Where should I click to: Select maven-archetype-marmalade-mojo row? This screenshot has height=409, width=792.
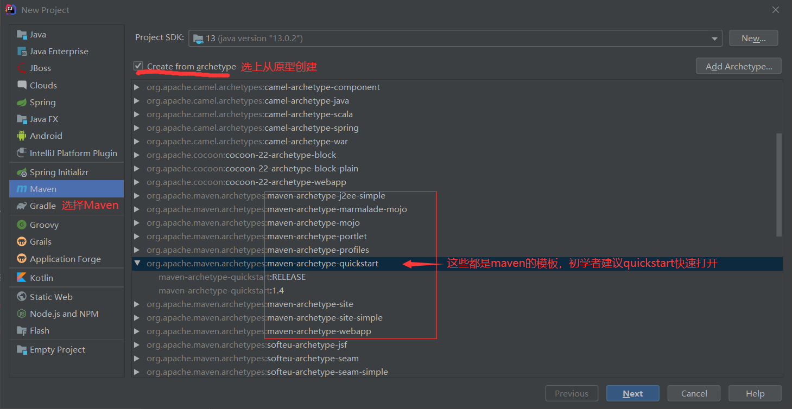point(457,209)
